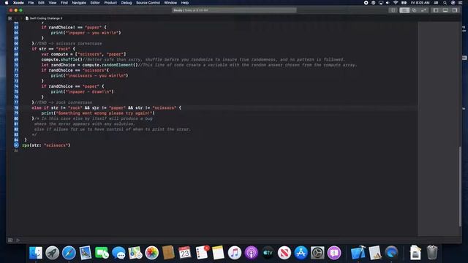Open Trash in the Dock
468x263 pixels.
(431, 253)
